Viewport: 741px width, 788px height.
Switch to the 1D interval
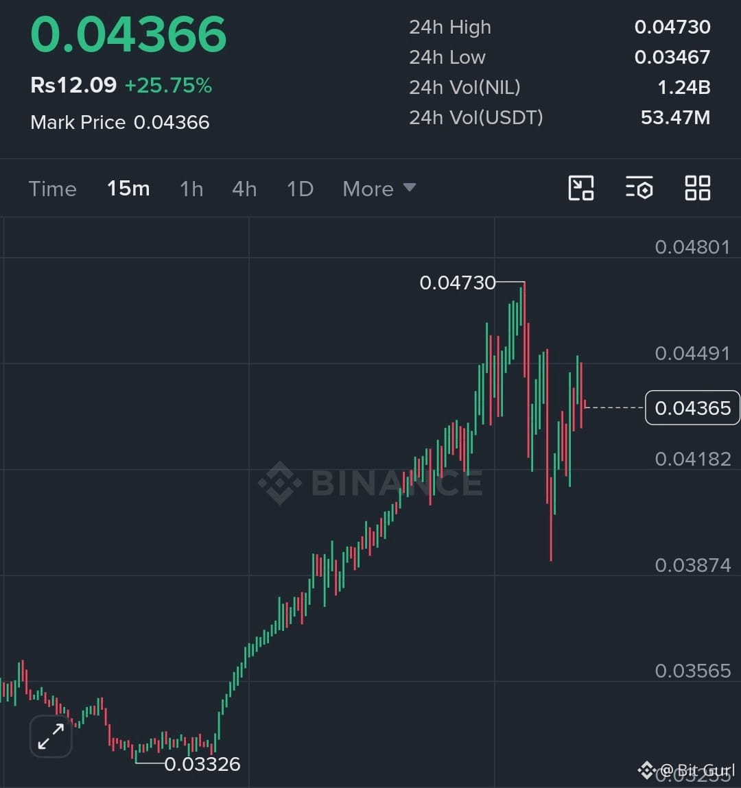tap(300, 189)
